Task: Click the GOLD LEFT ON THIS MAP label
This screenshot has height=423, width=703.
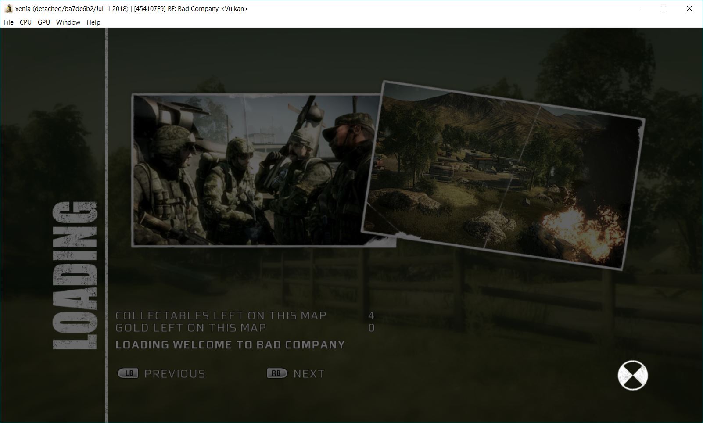Action: coord(191,327)
